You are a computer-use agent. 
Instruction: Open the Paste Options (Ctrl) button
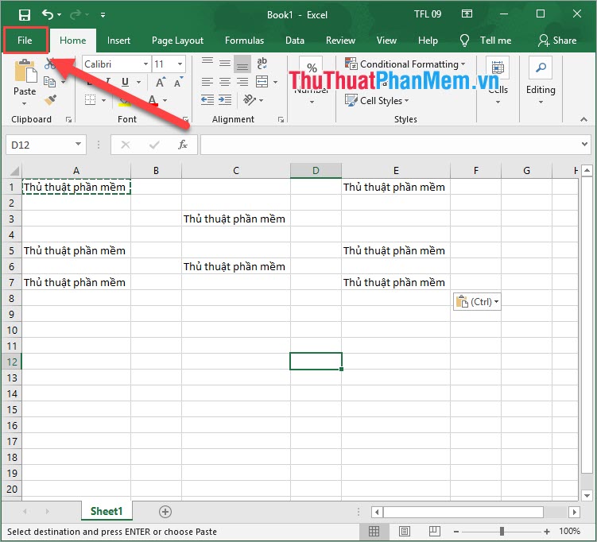pyautogui.click(x=477, y=302)
